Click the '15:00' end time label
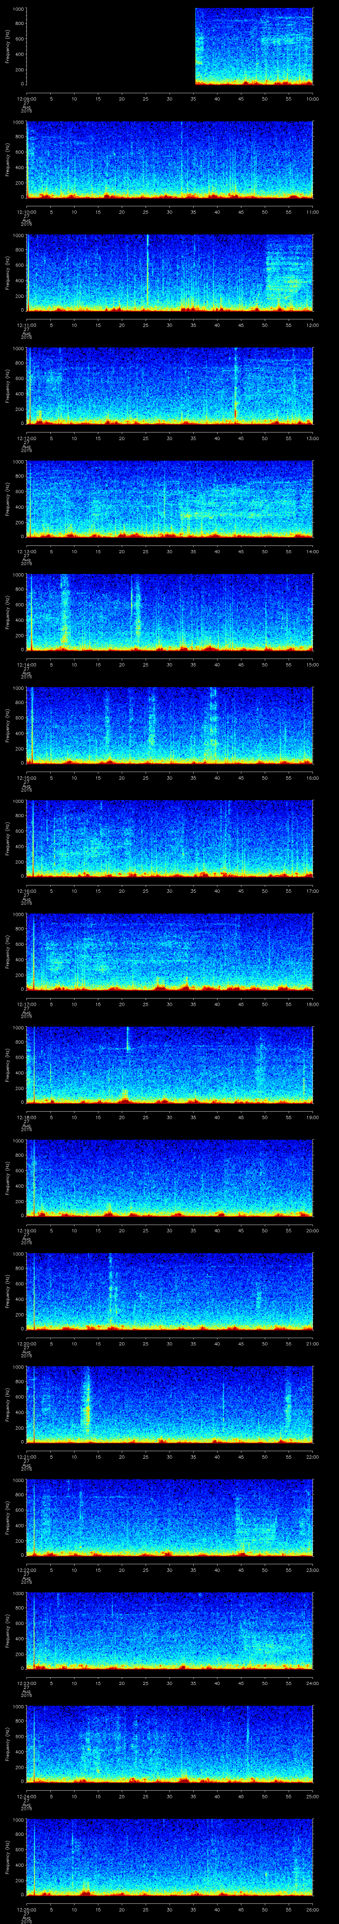The image size is (339, 1924). 313,665
